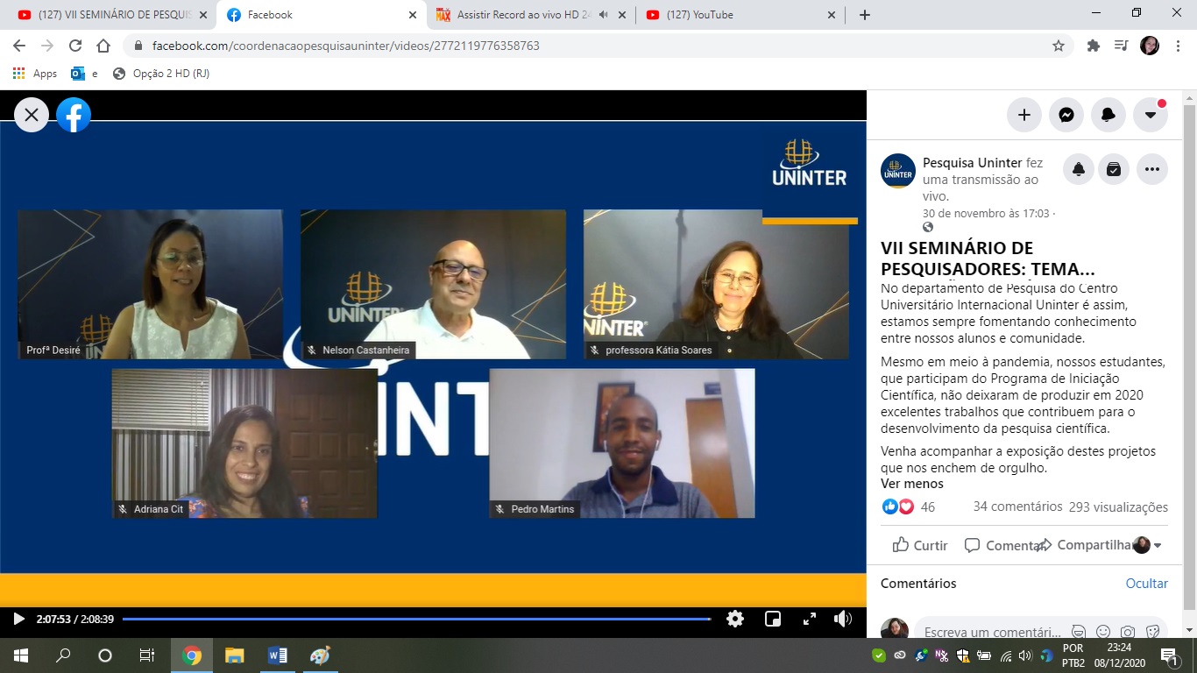Click the Escreva um comentário field

(x=990, y=632)
